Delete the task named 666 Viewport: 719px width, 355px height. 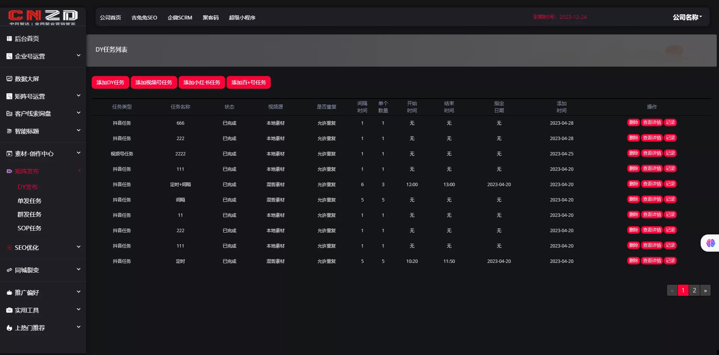pos(633,122)
